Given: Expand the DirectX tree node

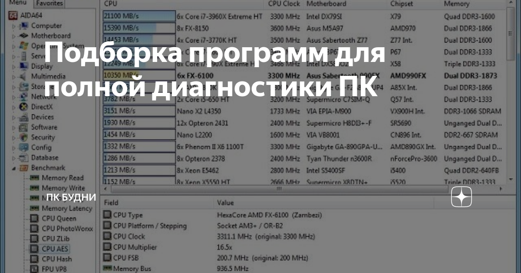Looking at the screenshot, I should click(x=14, y=107).
